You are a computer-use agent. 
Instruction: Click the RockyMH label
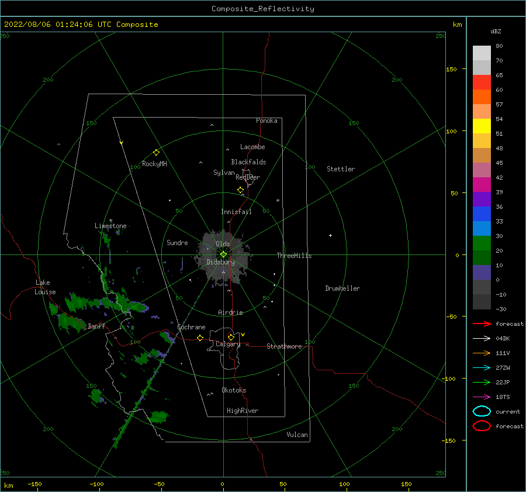click(x=154, y=164)
